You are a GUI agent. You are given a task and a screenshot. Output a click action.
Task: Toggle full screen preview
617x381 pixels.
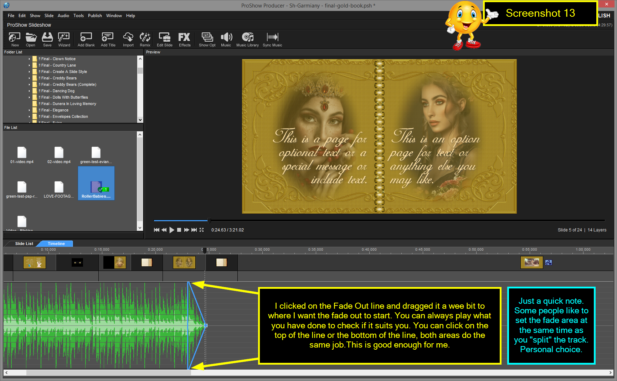[202, 230]
